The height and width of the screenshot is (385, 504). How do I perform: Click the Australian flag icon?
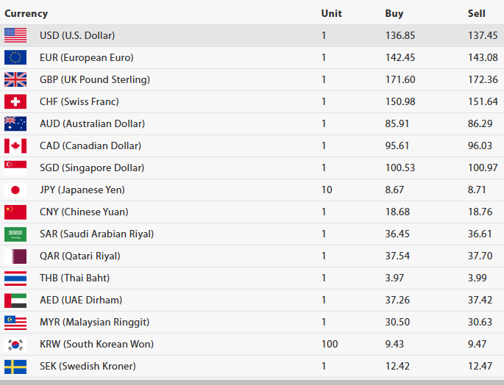pyautogui.click(x=15, y=123)
